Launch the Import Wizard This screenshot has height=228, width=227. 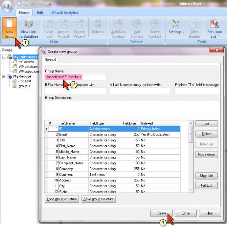[63, 29]
